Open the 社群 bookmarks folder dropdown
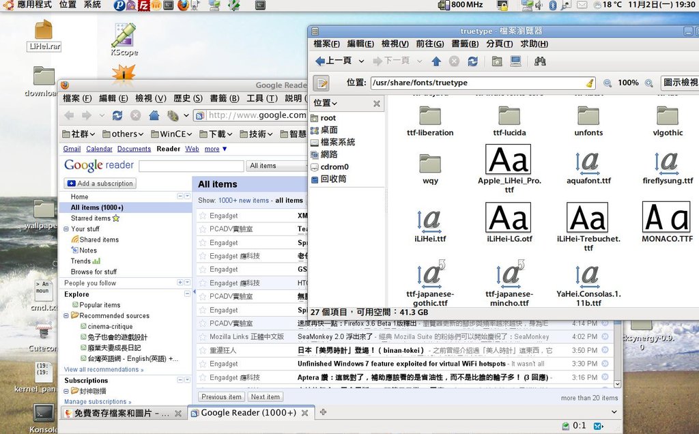The image size is (699, 434). 79,134
